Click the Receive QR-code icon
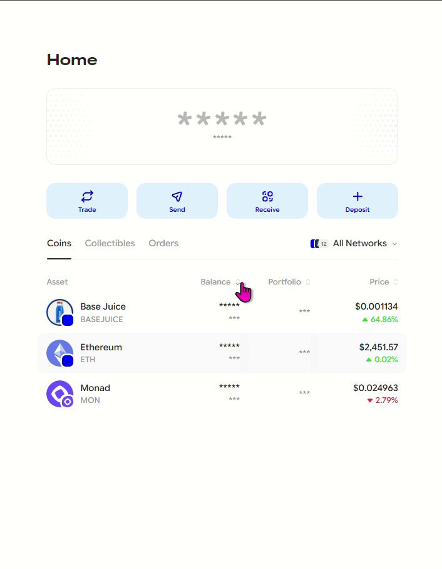The width and height of the screenshot is (442, 569). pyautogui.click(x=267, y=196)
